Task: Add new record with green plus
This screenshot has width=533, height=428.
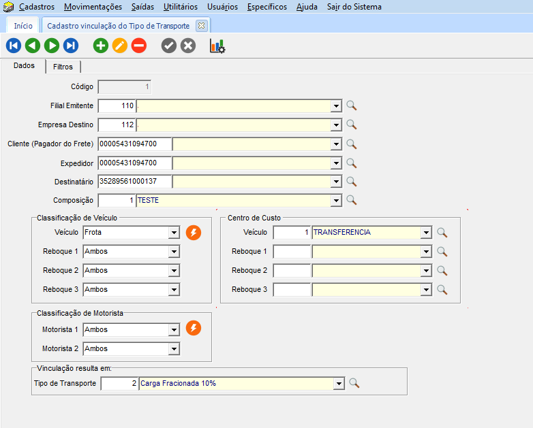Action: (101, 46)
